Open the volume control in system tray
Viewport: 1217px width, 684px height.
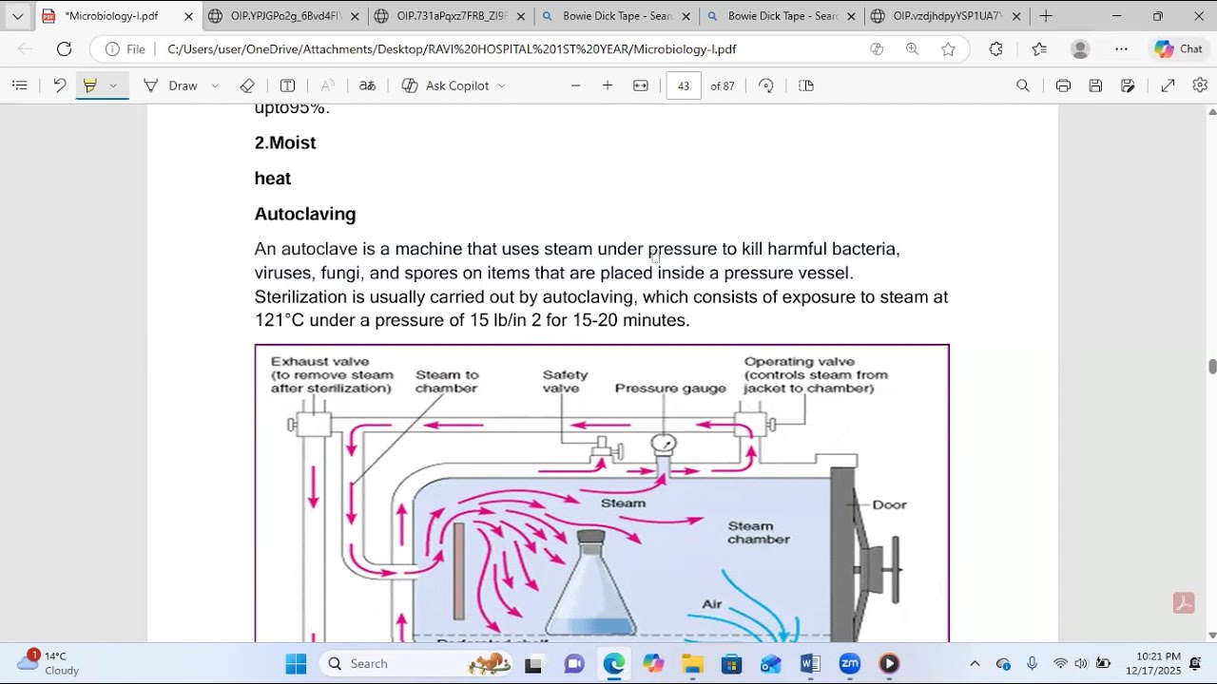pyautogui.click(x=1081, y=663)
